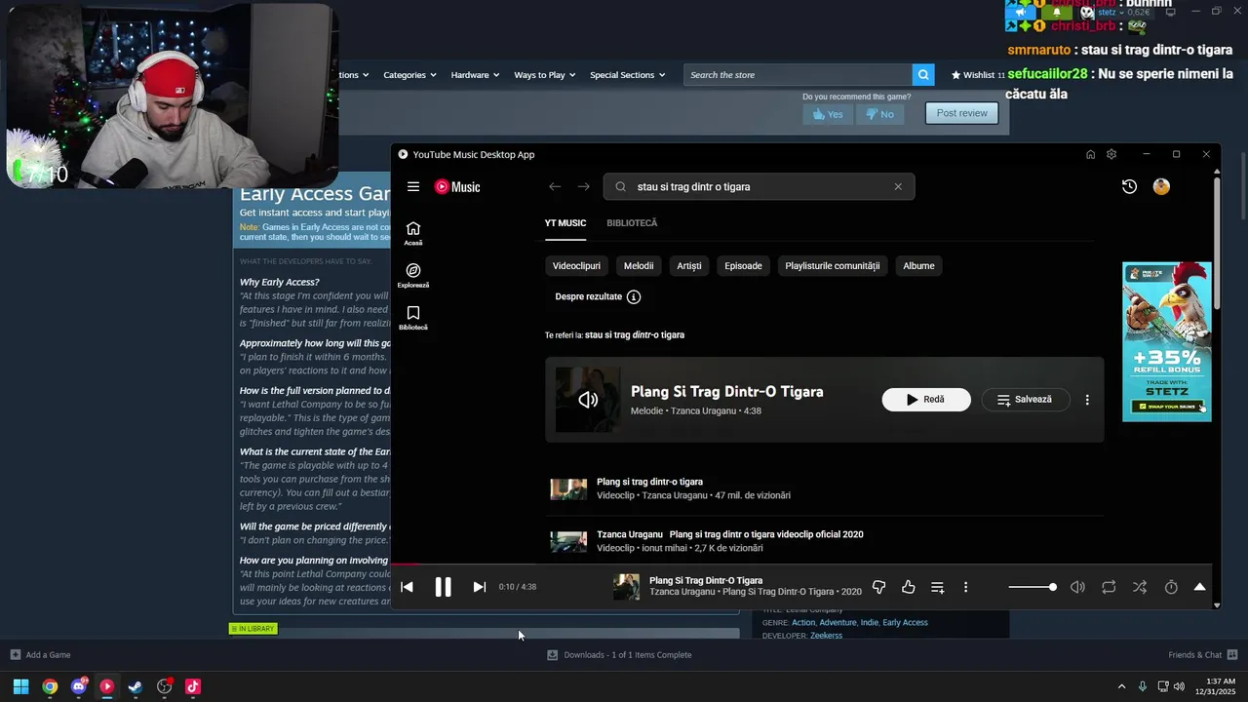
Task: Go forward with the right arrow
Action: 584,186
